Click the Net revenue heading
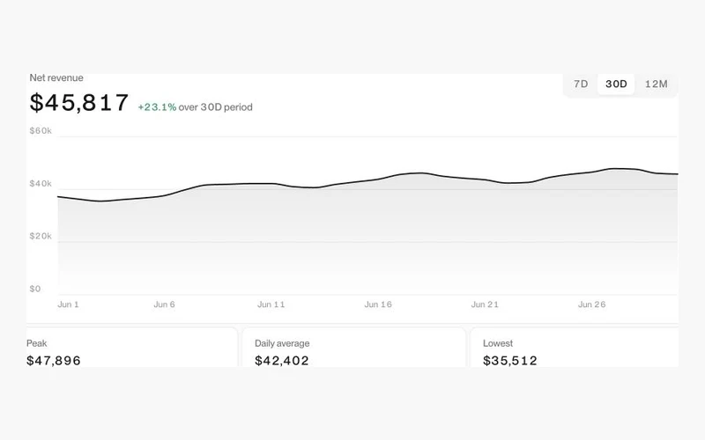 pos(56,77)
